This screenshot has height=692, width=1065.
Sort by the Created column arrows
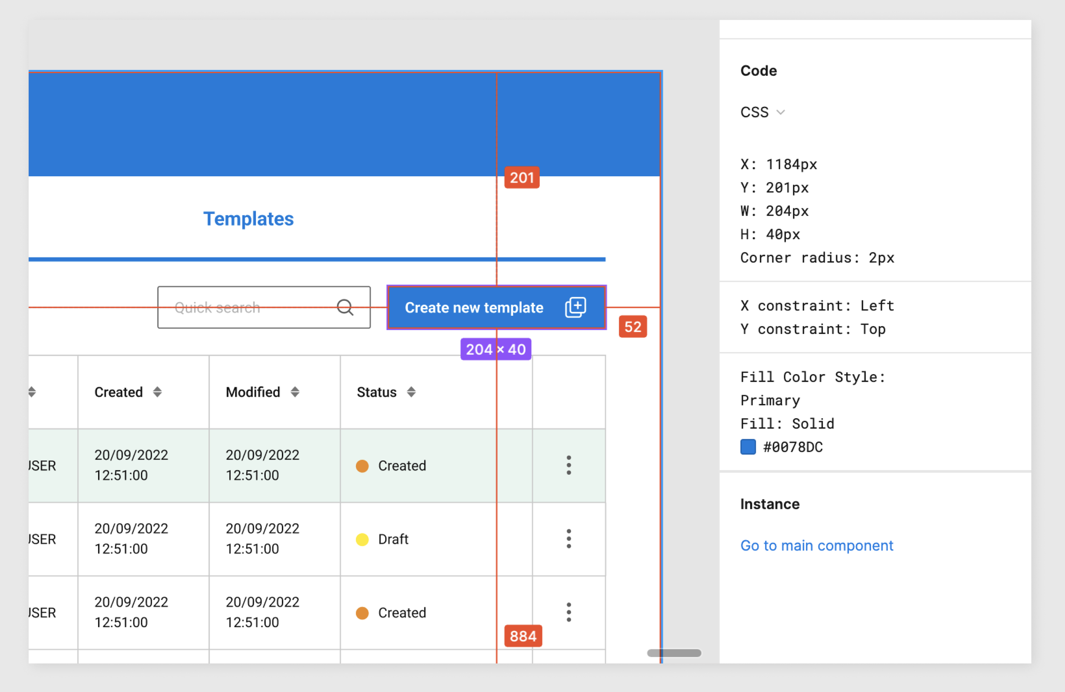pyautogui.click(x=157, y=392)
